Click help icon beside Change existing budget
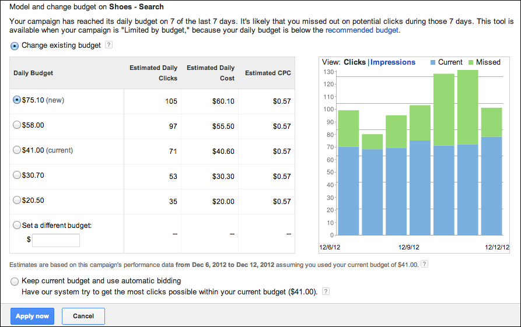This screenshot has width=521, height=327. (x=109, y=45)
